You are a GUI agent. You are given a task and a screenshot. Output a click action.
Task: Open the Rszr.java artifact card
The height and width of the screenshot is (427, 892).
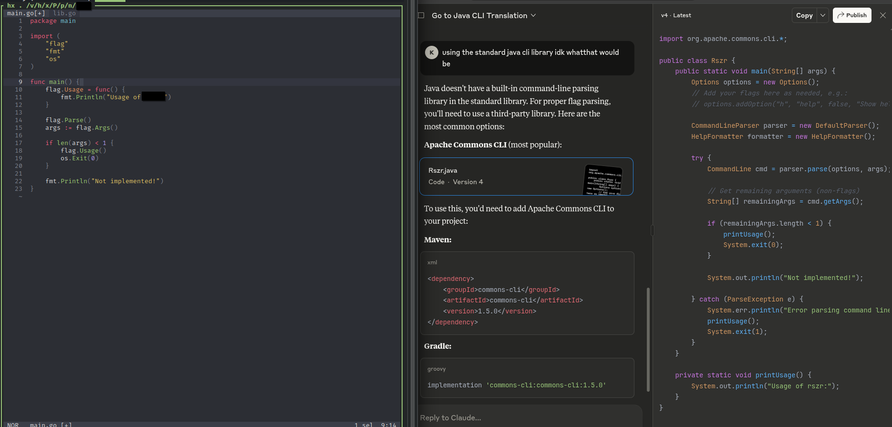[526, 177]
